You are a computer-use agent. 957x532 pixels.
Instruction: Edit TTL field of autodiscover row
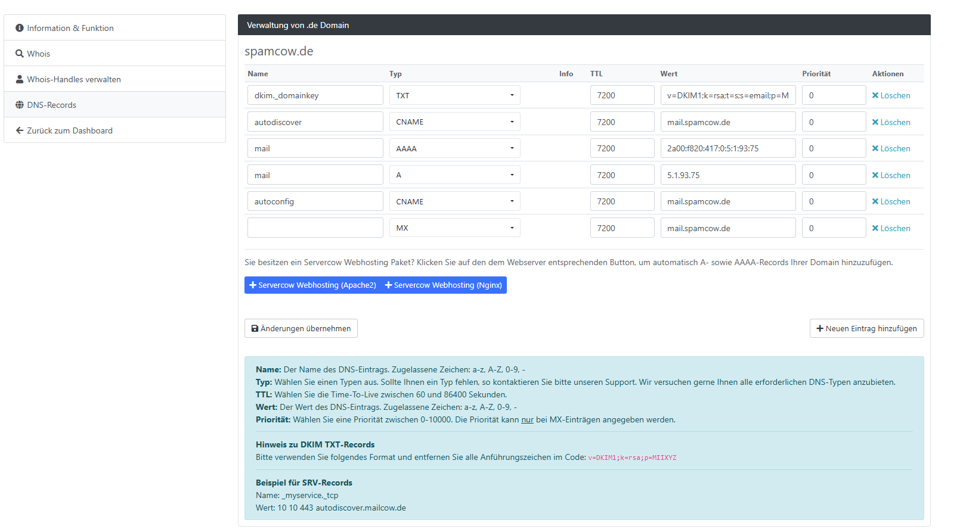pos(622,122)
